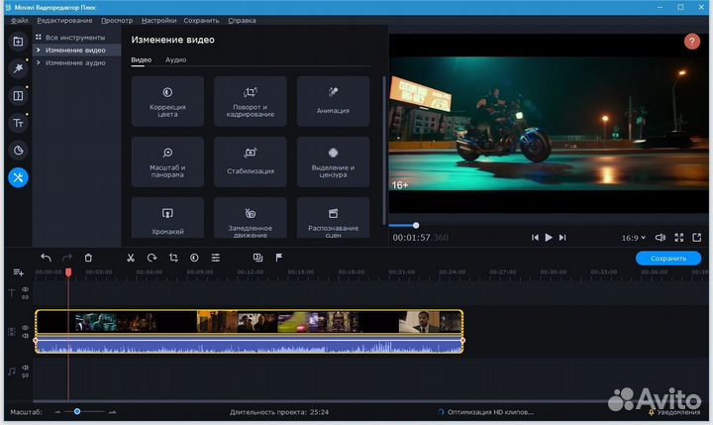Expand the Изменение аудио tree item
Screen dimensions: 713x425
[x=38, y=62]
